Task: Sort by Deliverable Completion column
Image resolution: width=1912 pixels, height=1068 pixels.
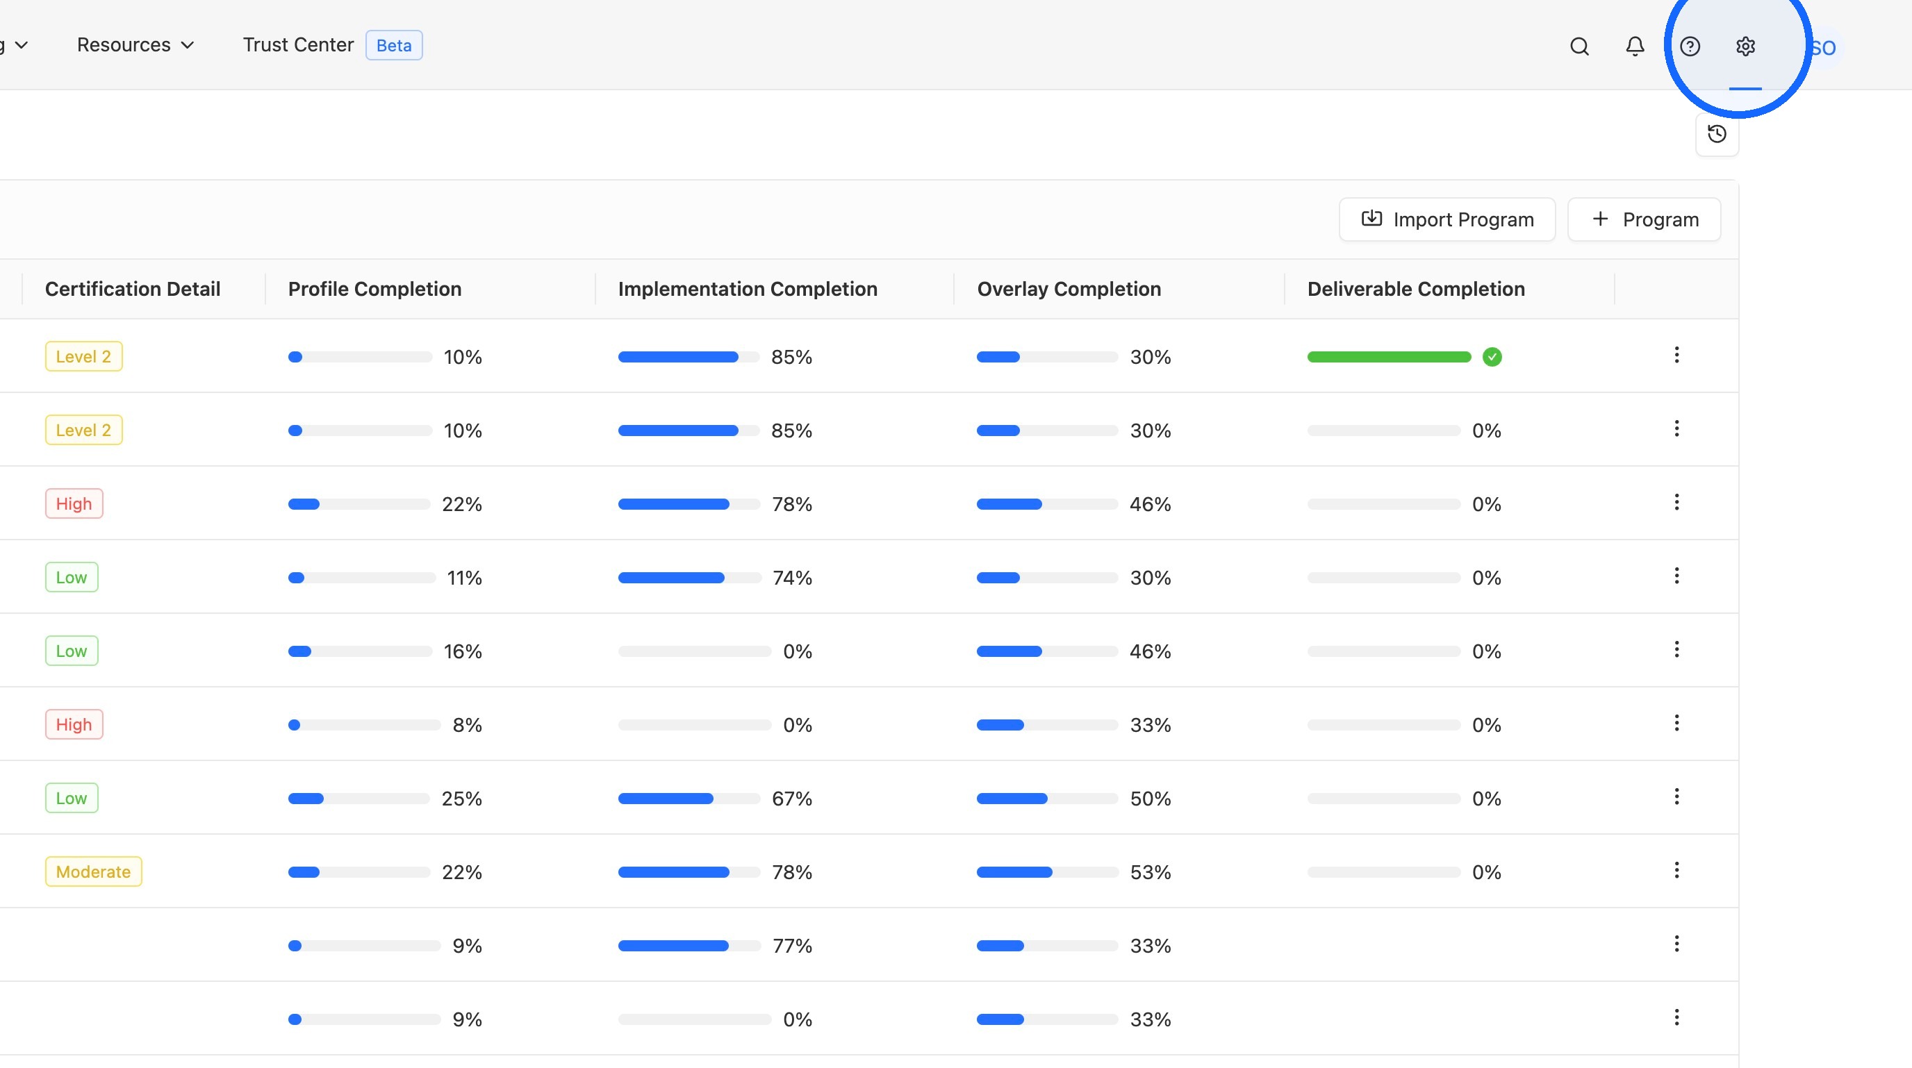Action: tap(1415, 290)
